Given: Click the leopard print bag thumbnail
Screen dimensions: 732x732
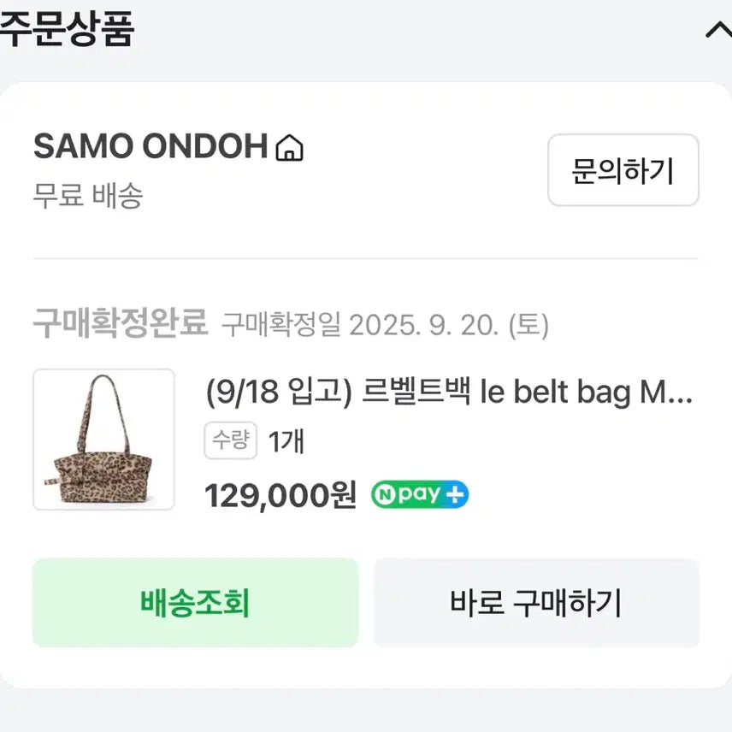Looking at the screenshot, I should [103, 440].
